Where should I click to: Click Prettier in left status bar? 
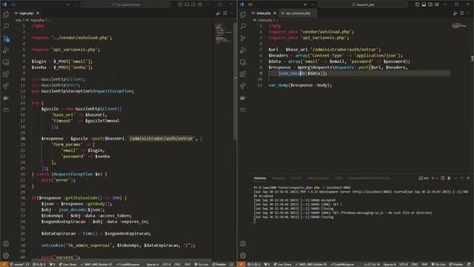click(x=219, y=264)
